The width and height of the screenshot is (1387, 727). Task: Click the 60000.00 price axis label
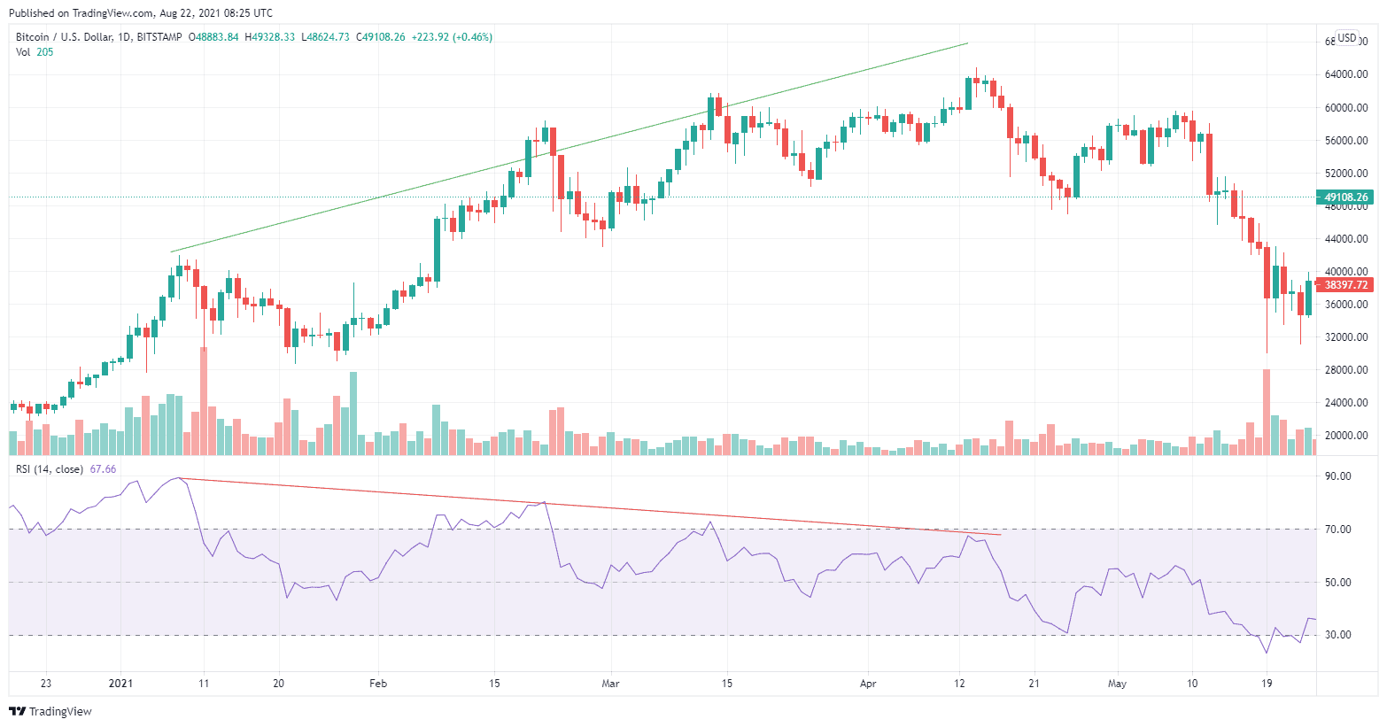(x=1346, y=108)
